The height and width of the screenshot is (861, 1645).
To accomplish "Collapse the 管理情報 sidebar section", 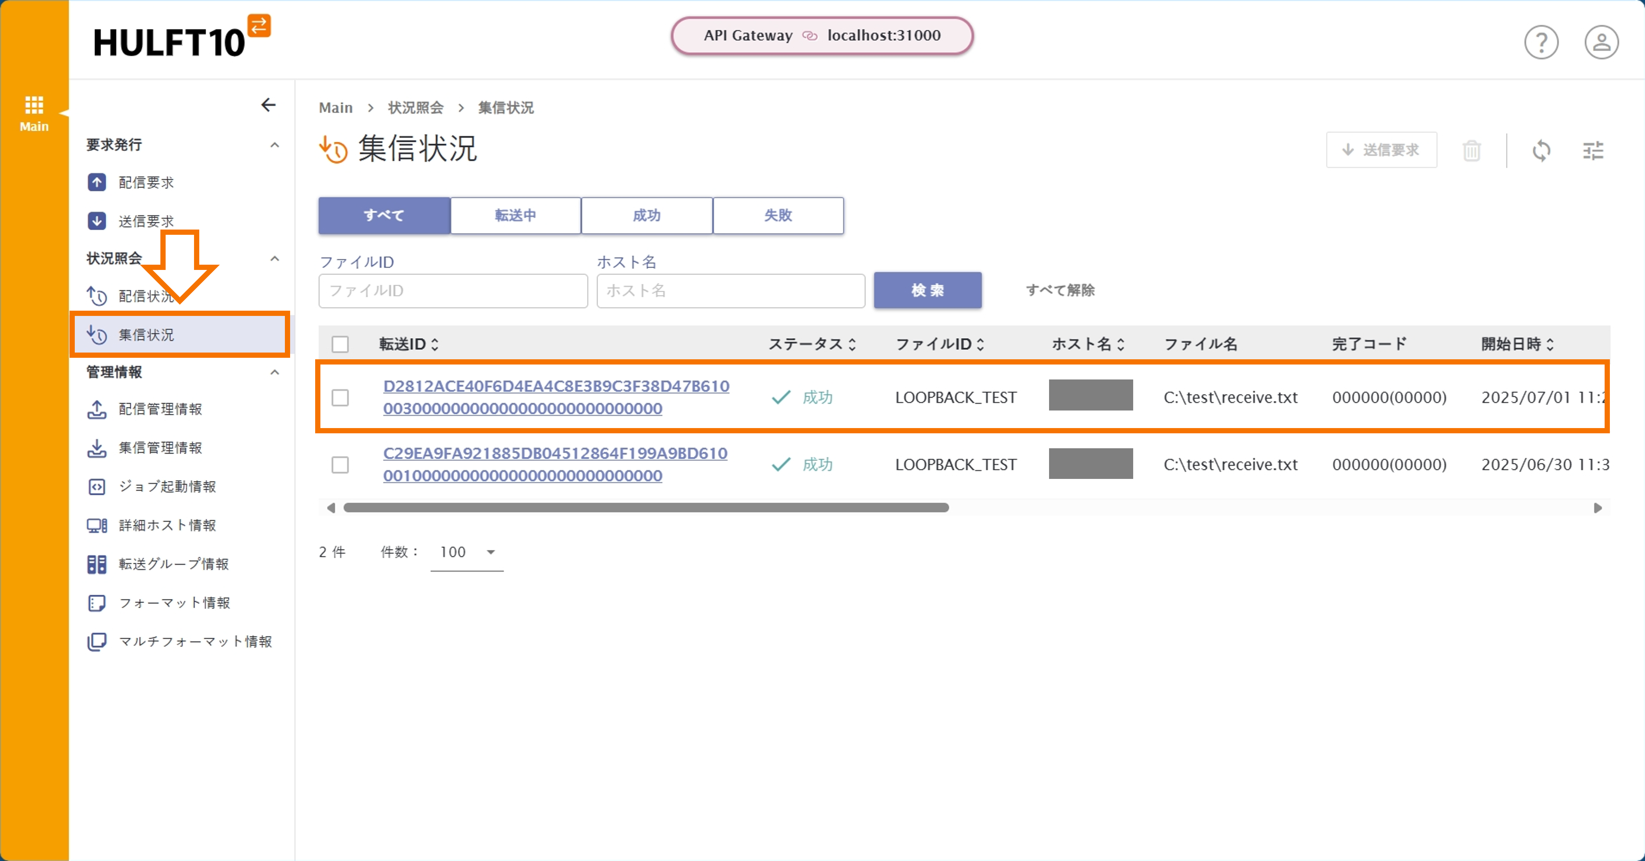I will coord(274,372).
